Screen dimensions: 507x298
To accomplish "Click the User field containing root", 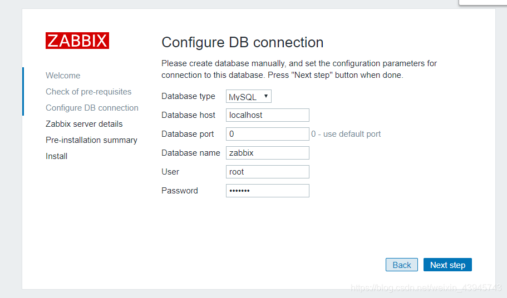I will pos(267,172).
